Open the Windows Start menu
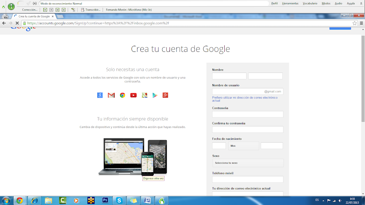Screen dimensions: 365x205 (6, 201)
